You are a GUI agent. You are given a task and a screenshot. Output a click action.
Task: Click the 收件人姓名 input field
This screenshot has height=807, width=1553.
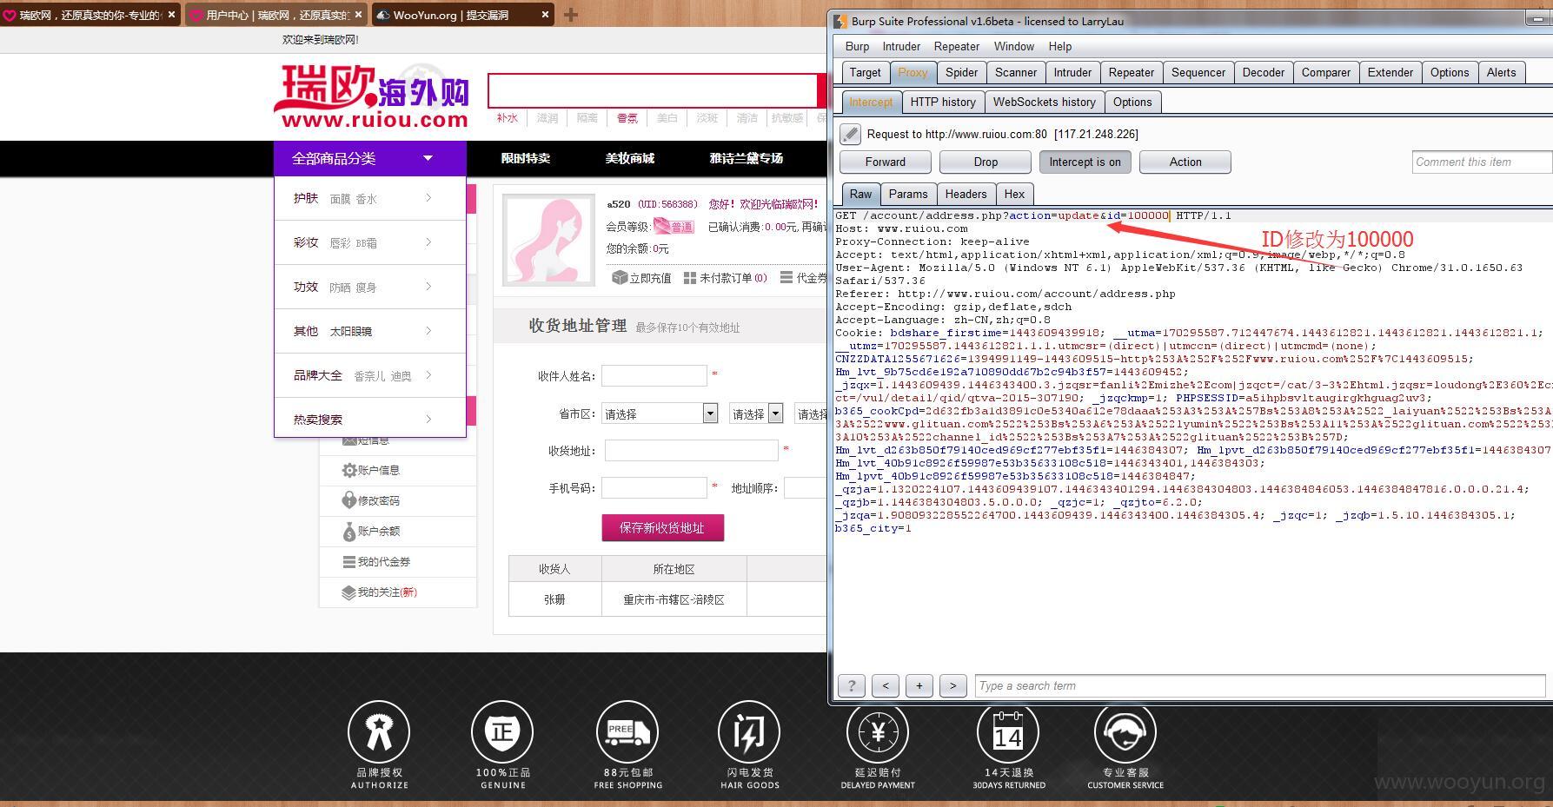point(654,375)
